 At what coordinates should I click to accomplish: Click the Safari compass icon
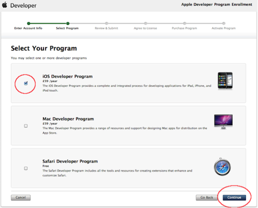[x=222, y=167]
